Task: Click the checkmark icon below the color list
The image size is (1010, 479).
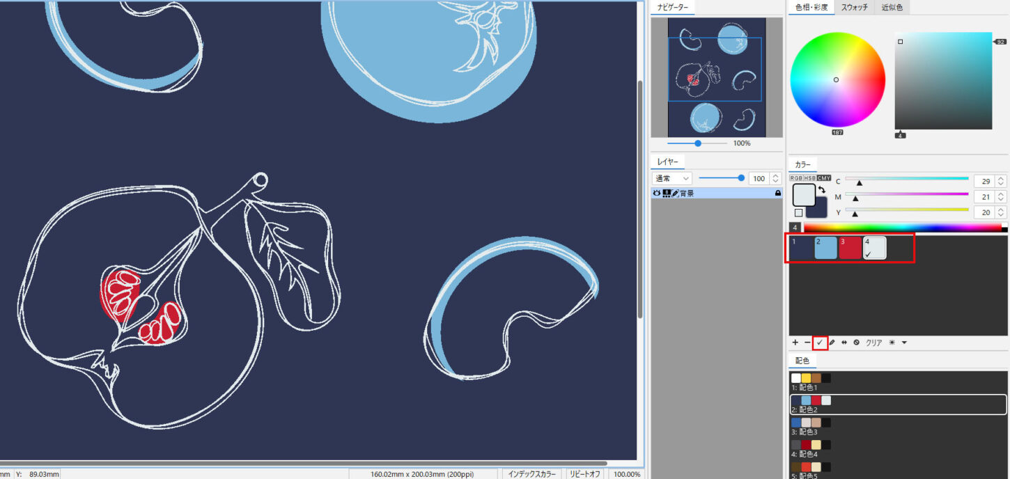Action: tap(820, 343)
